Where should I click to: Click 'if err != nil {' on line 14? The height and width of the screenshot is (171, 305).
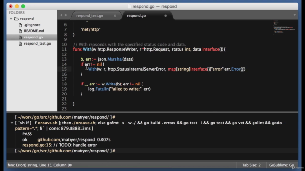pos(92,64)
